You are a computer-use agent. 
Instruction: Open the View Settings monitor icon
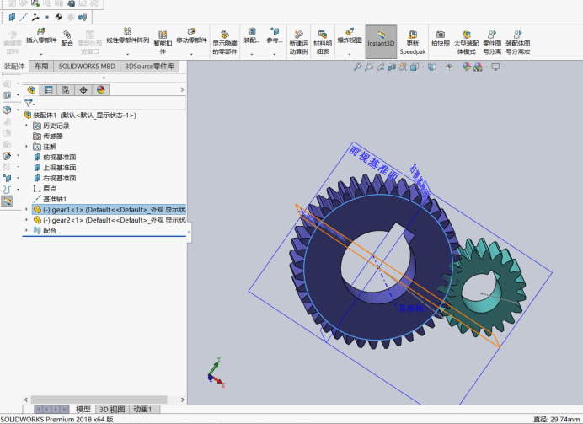[495, 67]
